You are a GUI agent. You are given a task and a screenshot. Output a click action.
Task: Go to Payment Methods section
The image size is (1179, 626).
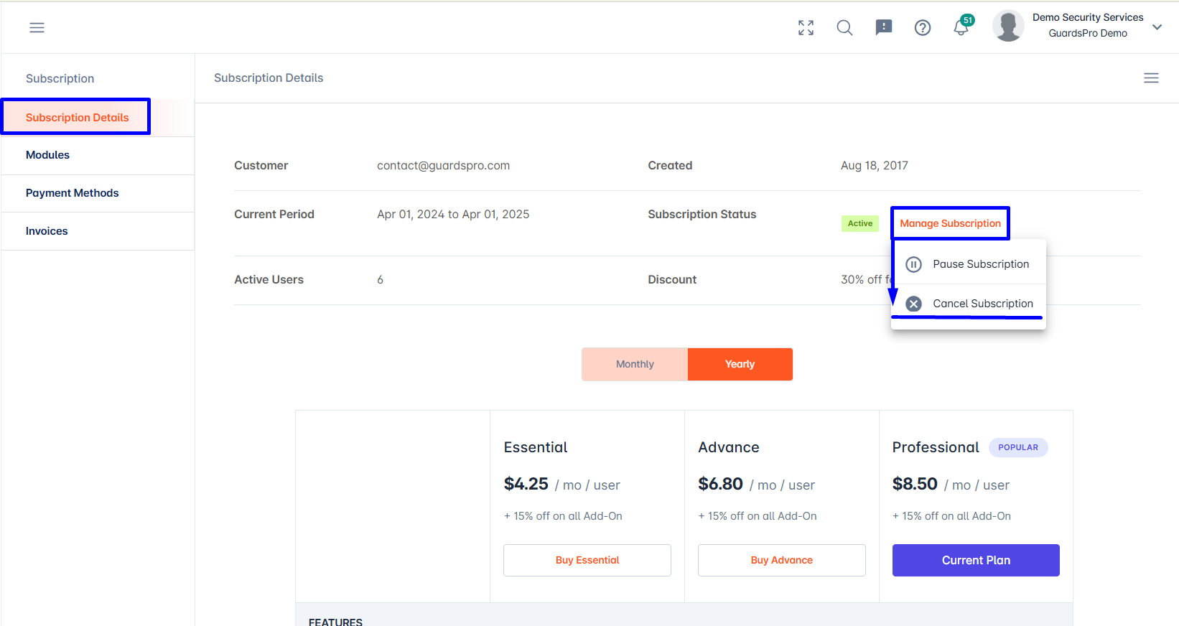pyautogui.click(x=73, y=193)
